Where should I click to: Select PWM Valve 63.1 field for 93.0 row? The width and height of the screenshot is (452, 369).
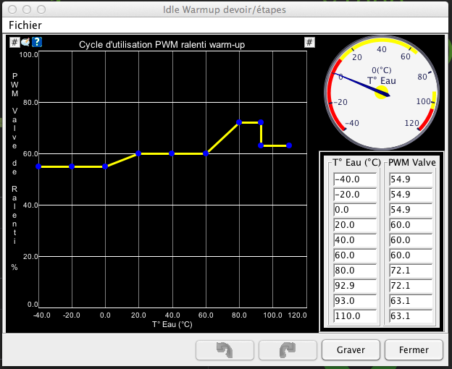[411, 301]
